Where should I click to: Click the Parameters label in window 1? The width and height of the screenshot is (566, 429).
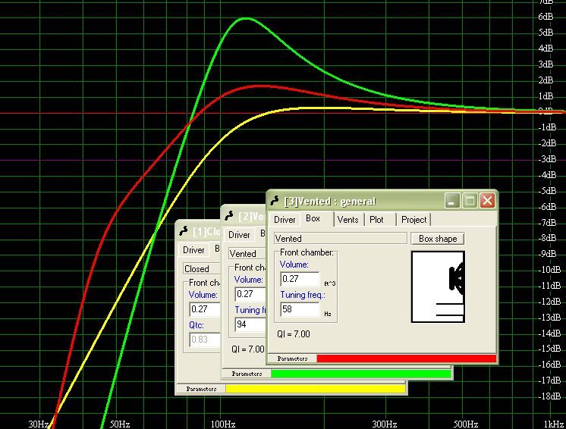(201, 389)
